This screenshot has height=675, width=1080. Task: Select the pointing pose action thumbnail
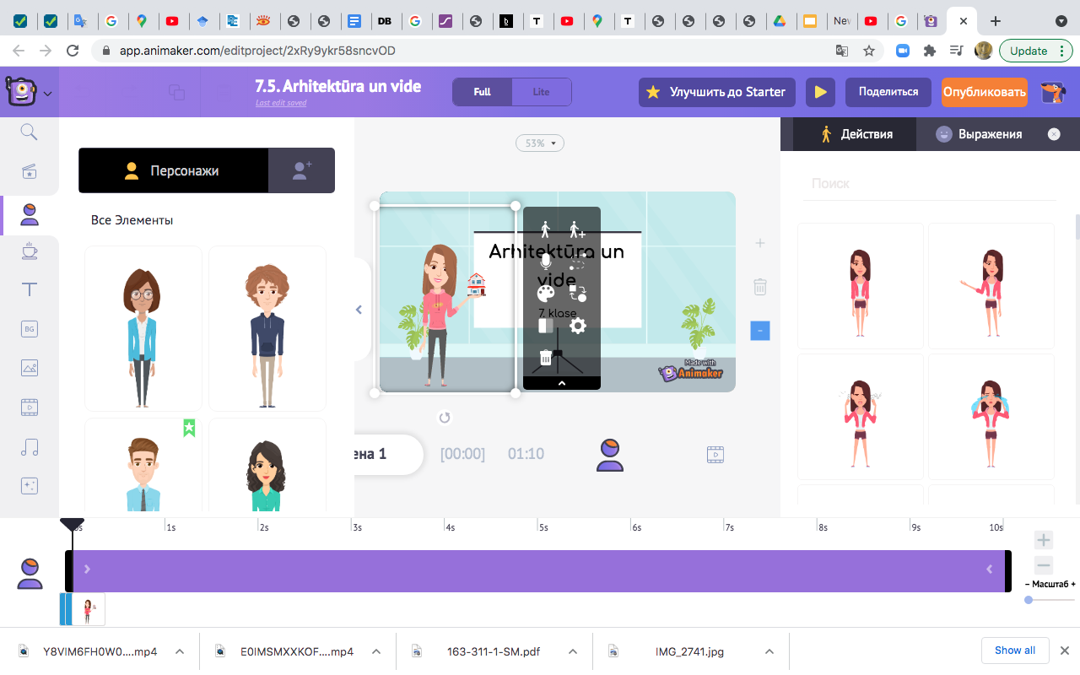click(x=991, y=286)
